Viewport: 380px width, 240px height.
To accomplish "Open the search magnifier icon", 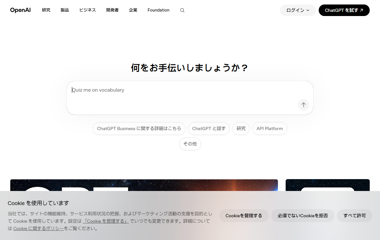I will (x=182, y=10).
